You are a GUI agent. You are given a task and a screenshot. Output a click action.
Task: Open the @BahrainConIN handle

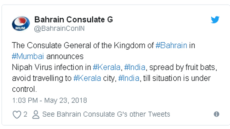[x=59, y=29]
